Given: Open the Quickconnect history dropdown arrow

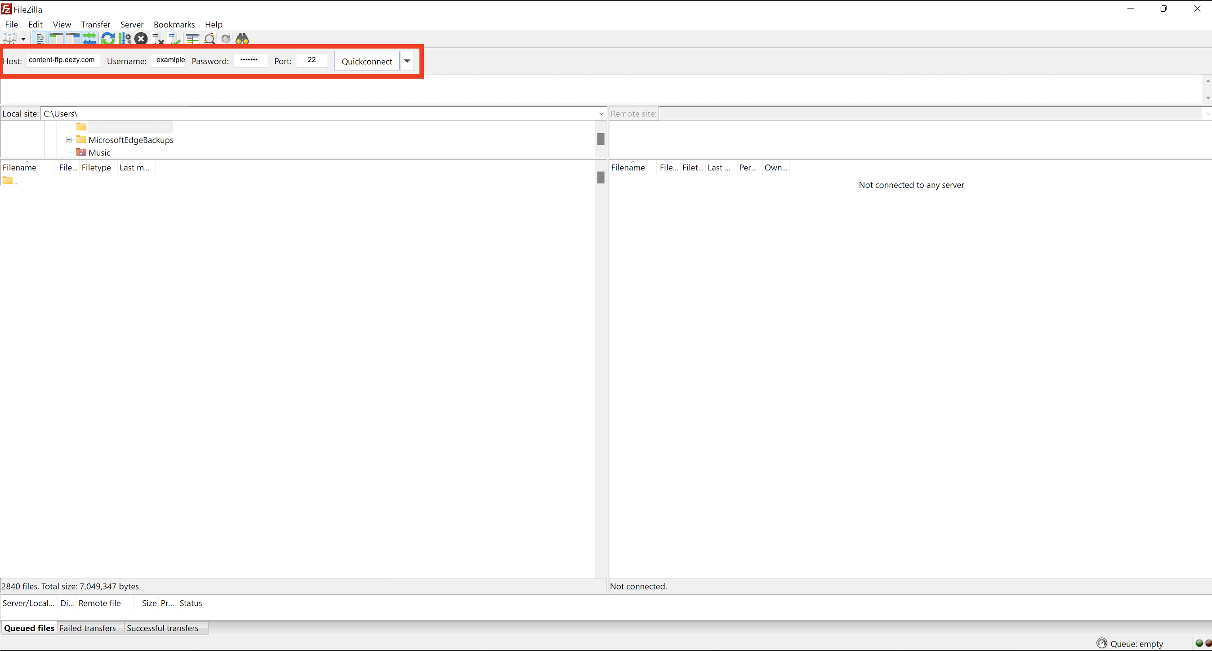Looking at the screenshot, I should click(x=407, y=61).
